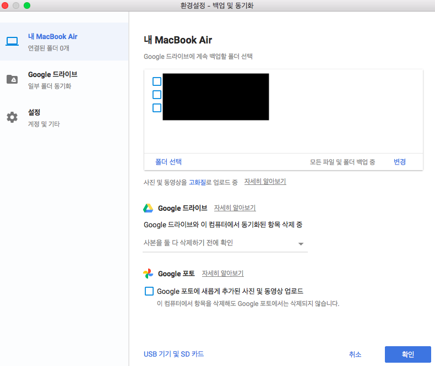This screenshot has width=435, height=366.
Task: Open the 사본을 둘 다 삭제하기 전에 확인 dropdown
Action: point(225,243)
